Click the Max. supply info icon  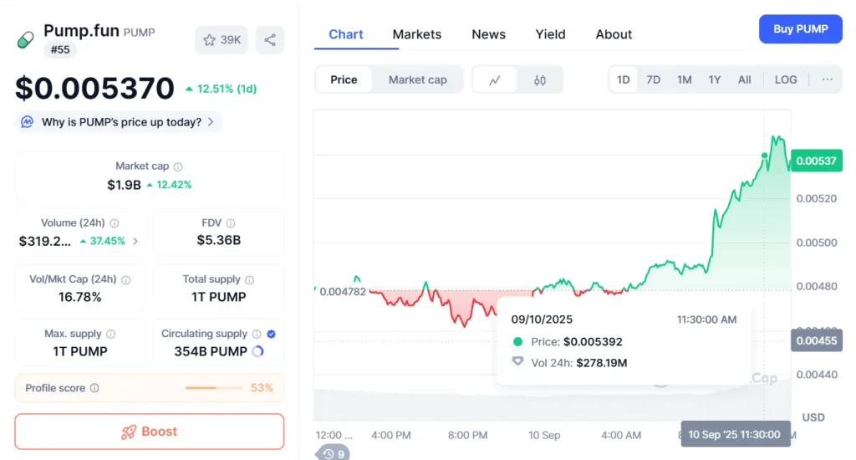(110, 334)
